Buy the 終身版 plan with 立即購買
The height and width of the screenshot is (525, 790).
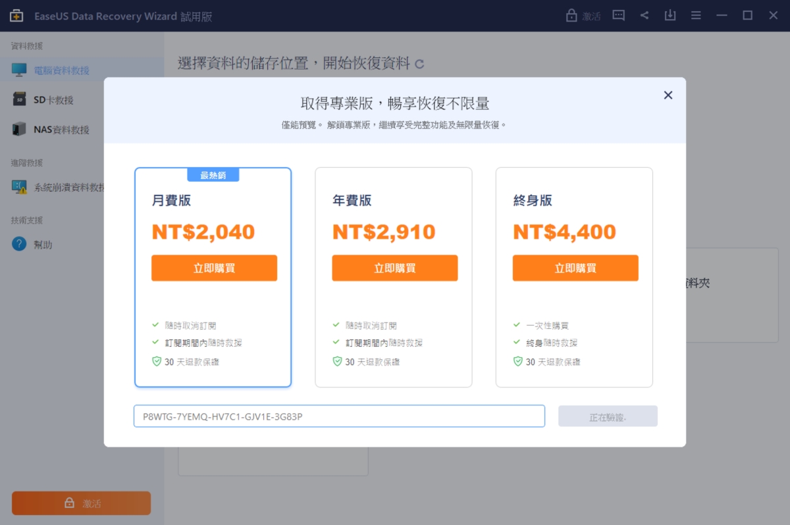click(575, 268)
